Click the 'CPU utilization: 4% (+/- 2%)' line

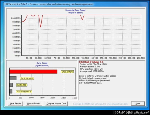point(92,69)
